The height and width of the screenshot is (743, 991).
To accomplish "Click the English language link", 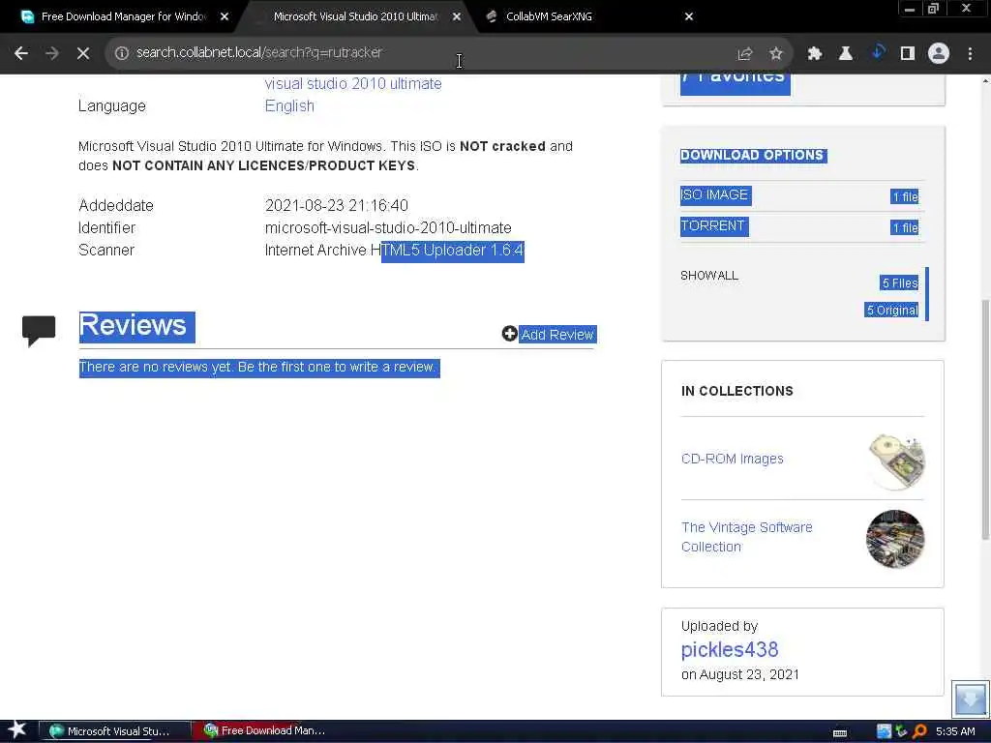I will click(x=289, y=105).
